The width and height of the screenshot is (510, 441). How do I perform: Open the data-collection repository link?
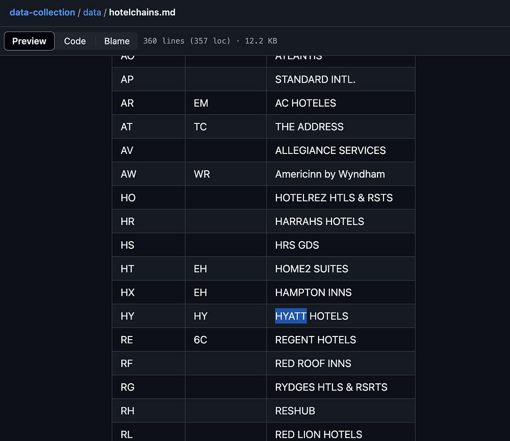click(x=42, y=12)
